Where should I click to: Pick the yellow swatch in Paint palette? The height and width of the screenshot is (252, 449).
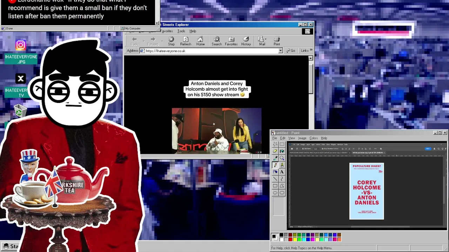pyautogui.click(x=295, y=240)
